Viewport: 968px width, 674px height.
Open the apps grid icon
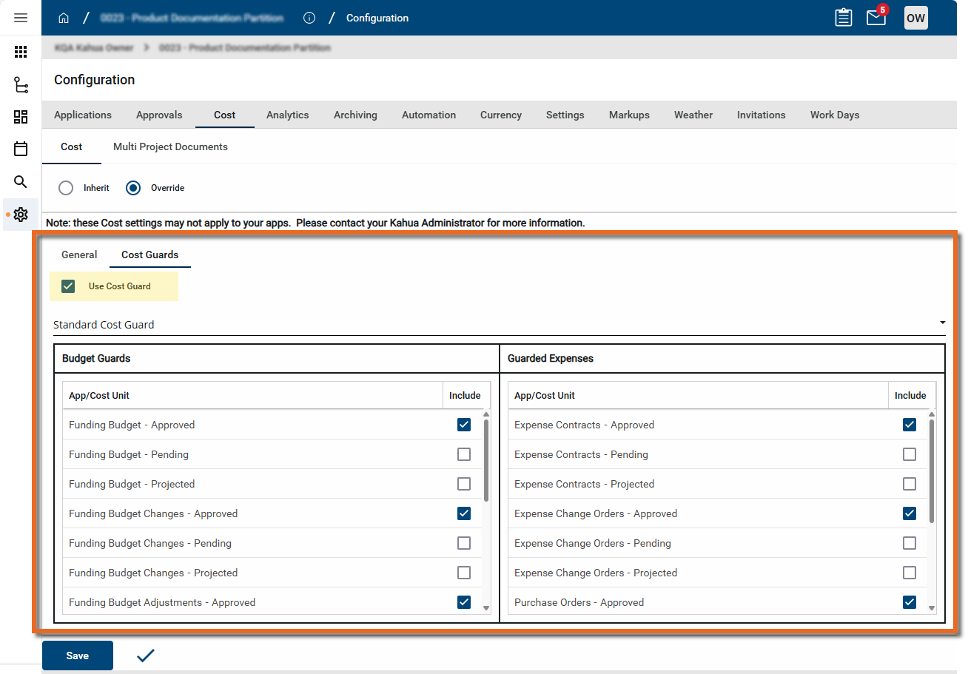[x=21, y=52]
